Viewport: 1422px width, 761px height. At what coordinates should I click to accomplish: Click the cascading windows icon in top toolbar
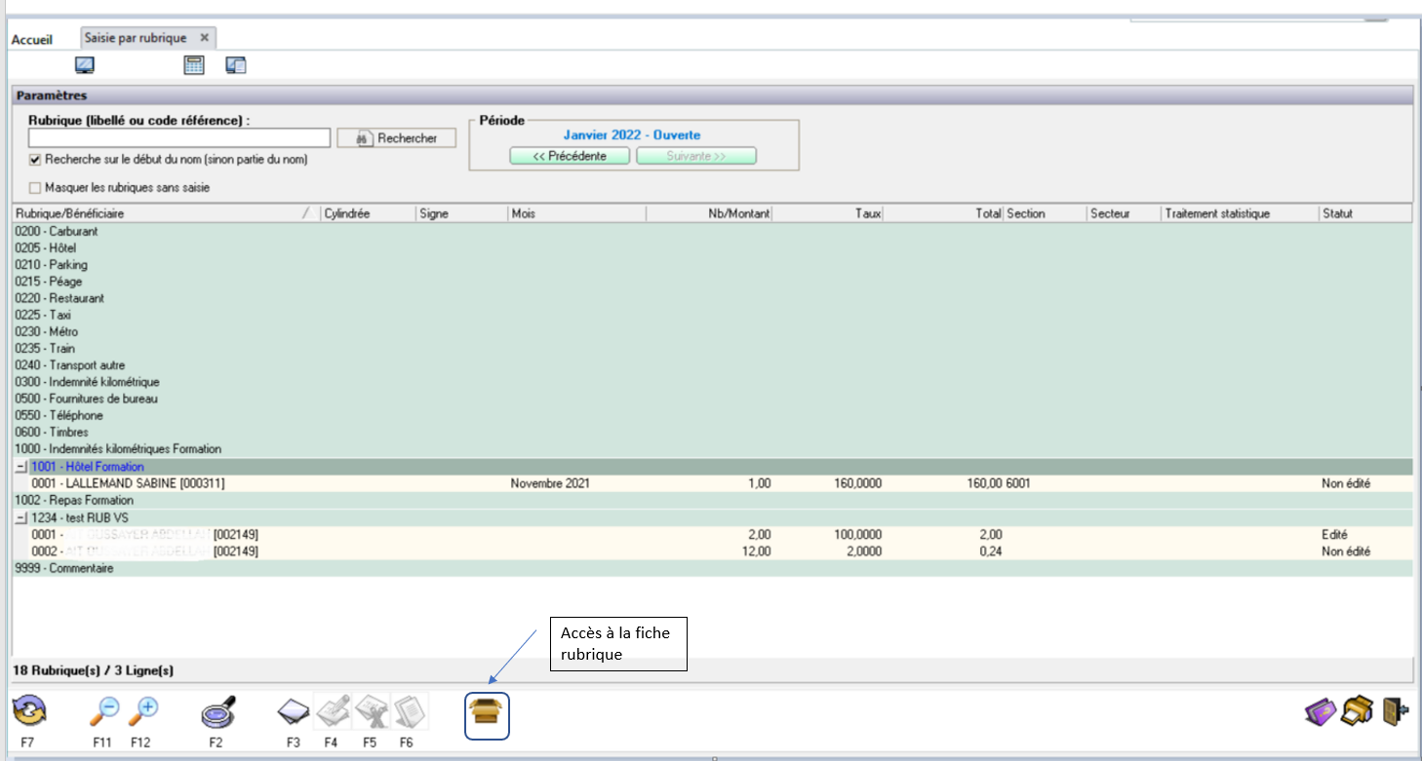click(x=236, y=65)
